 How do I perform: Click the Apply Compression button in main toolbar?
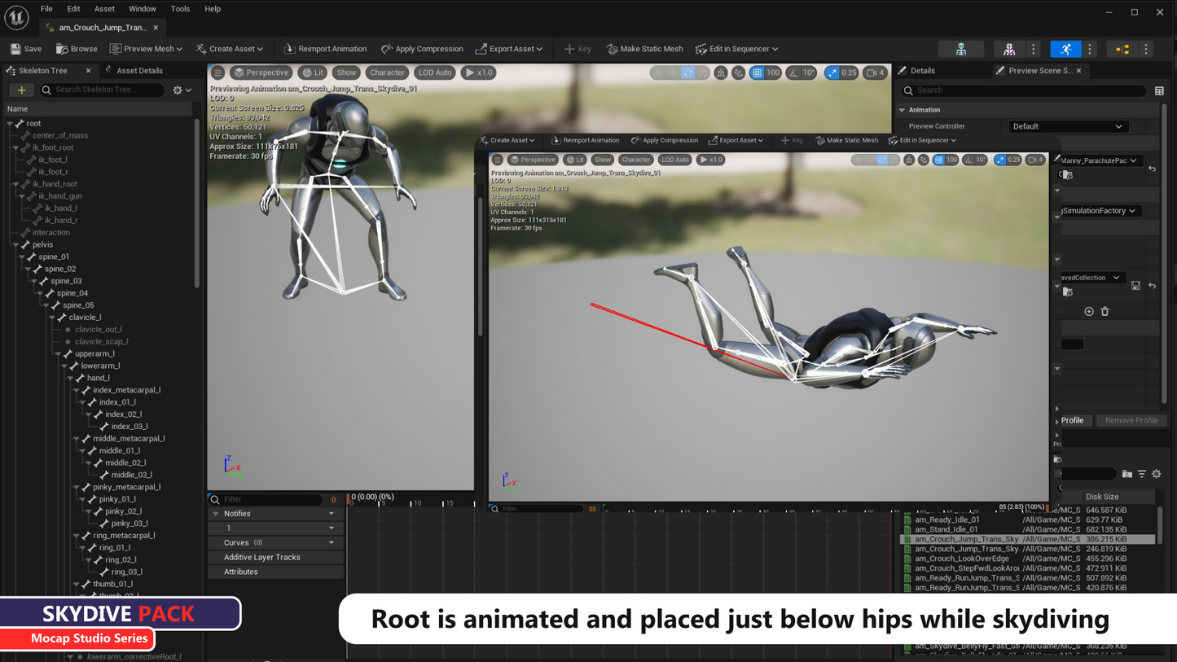click(x=422, y=49)
